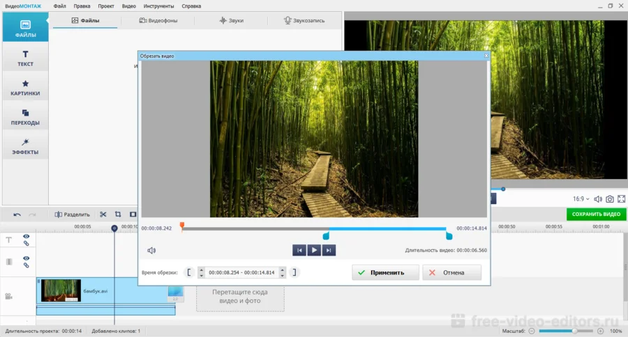628x337 pixels.
Task: Select the crop tool icon in timeline toolbar
Action: pyautogui.click(x=118, y=214)
